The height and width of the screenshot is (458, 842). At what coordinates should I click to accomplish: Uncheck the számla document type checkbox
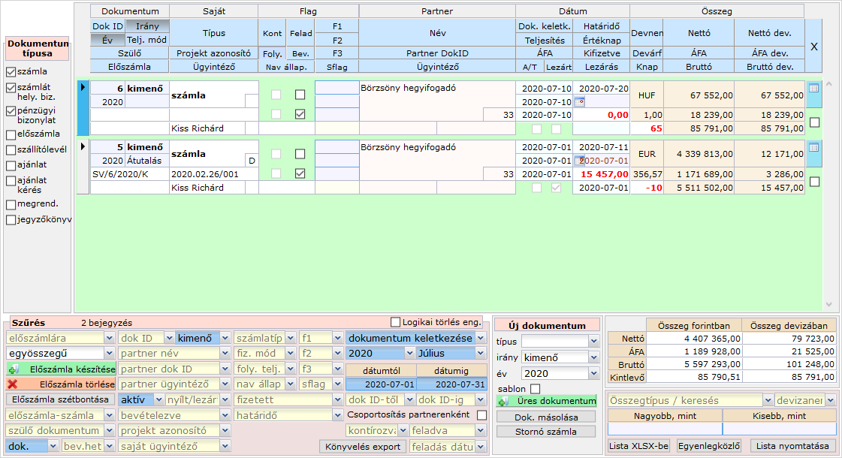coord(11,72)
